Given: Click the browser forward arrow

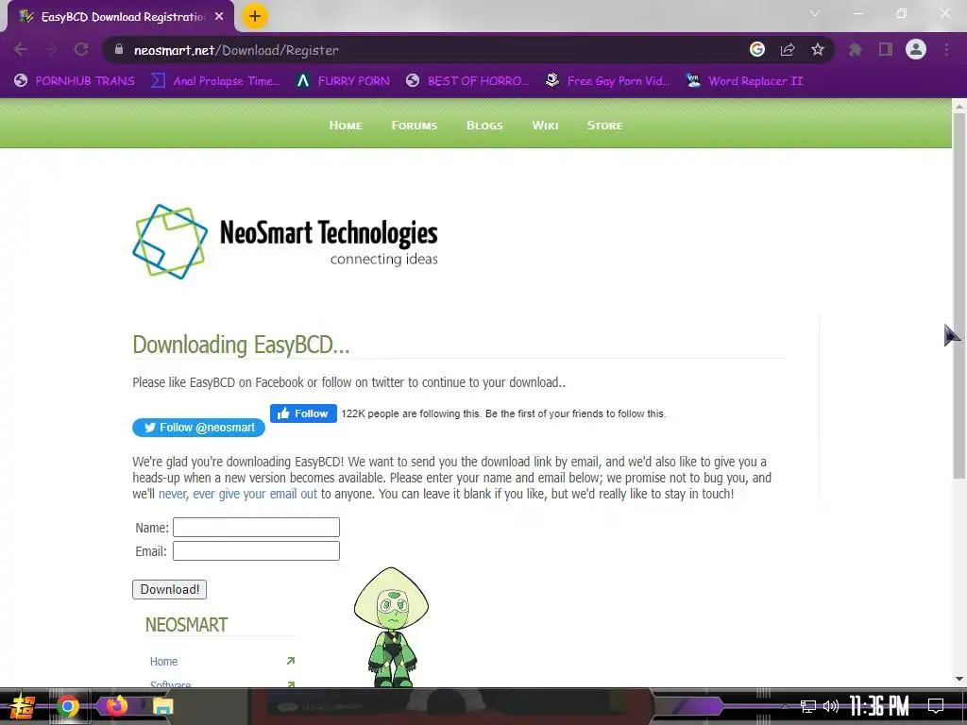Looking at the screenshot, I should point(51,49).
